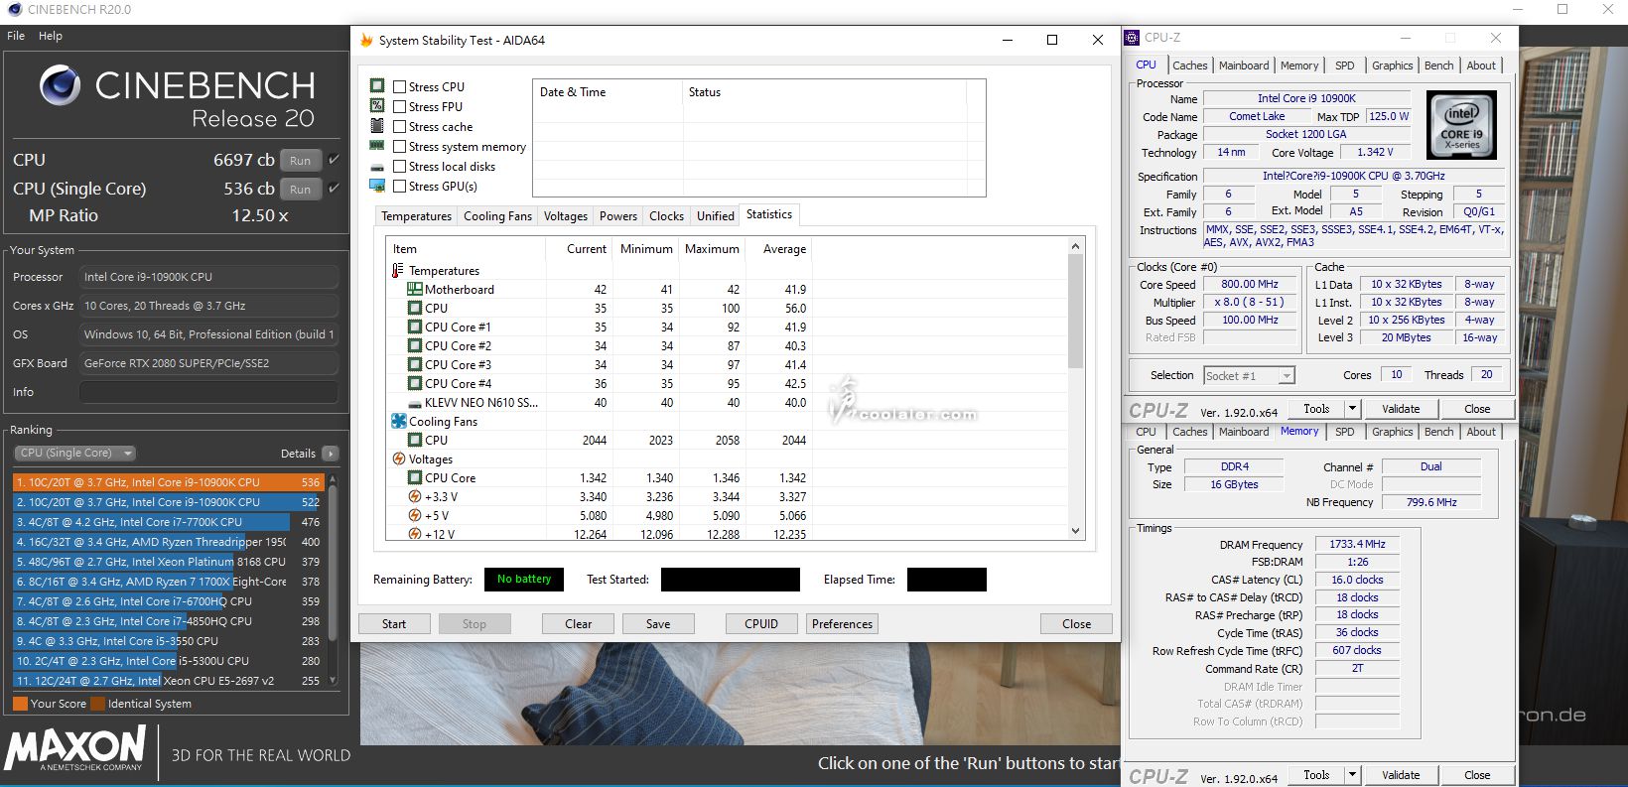
Task: Click the CPU Core #3 temperature icon
Action: (415, 365)
